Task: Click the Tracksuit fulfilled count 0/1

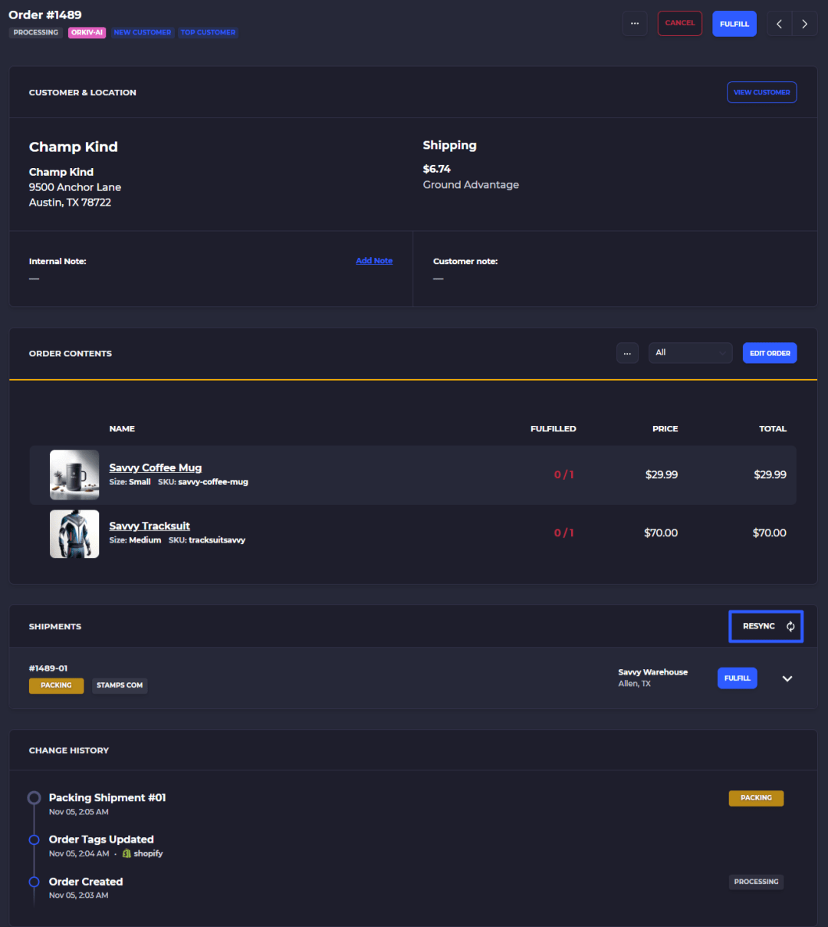Action: [563, 533]
